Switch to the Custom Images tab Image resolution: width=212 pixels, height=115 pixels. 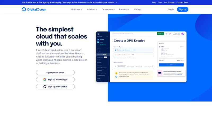[x=148, y=67]
